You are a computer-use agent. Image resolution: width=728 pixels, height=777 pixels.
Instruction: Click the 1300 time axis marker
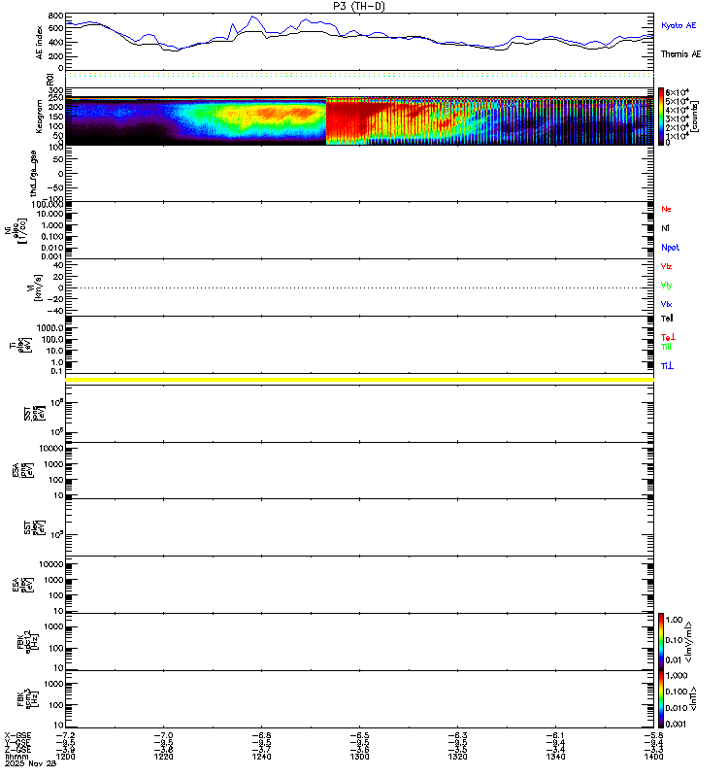point(359,757)
